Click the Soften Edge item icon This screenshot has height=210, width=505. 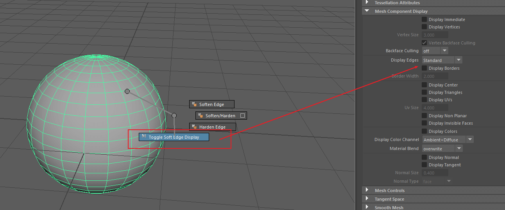click(x=194, y=104)
